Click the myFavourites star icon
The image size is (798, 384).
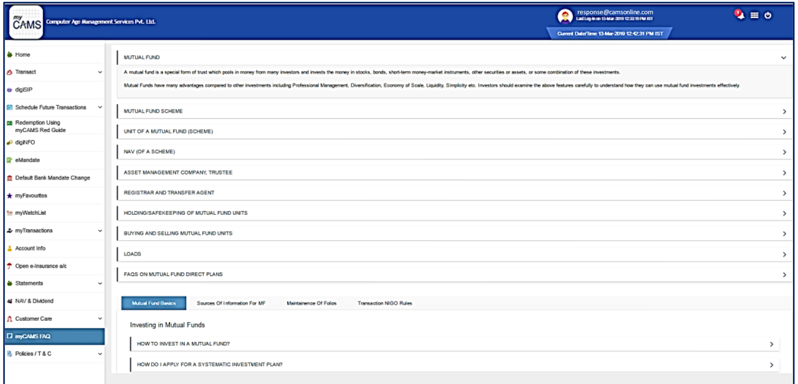coord(9,196)
